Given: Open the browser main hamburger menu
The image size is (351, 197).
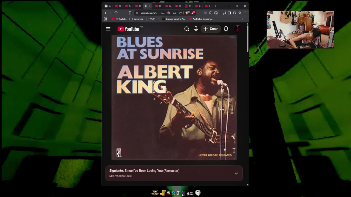Looking at the screenshot, I should coord(245,13).
